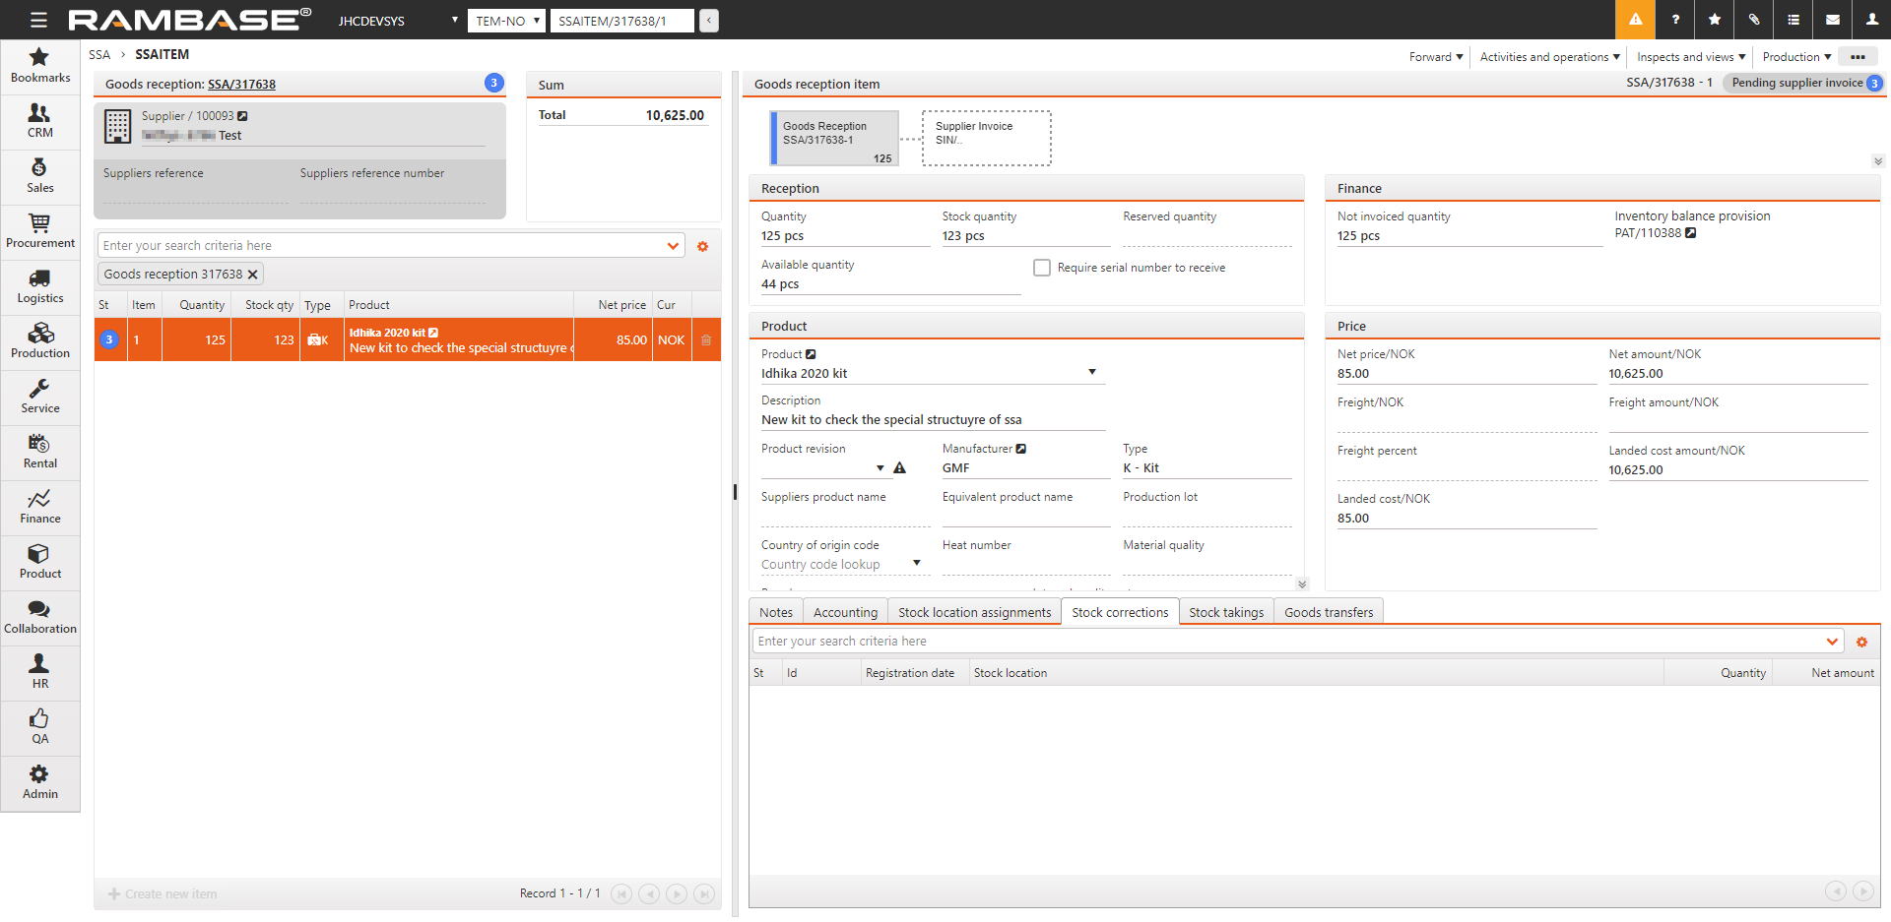
Task: Open the Procurement module in sidebar
Action: coord(40,231)
